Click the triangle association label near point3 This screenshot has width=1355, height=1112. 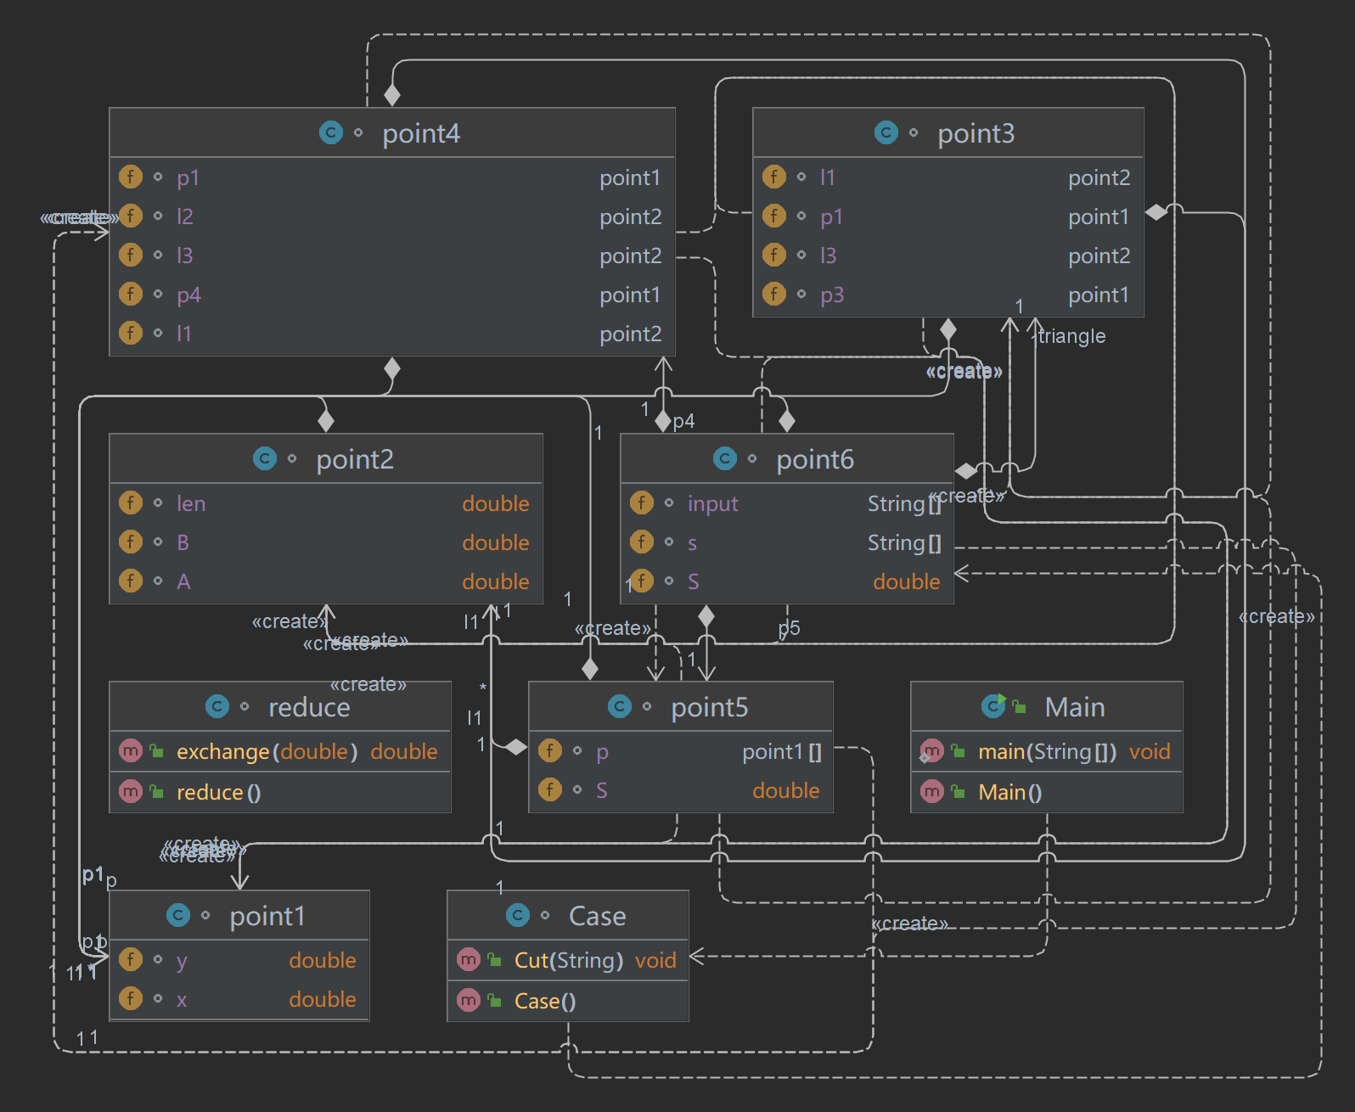[x=1072, y=335]
